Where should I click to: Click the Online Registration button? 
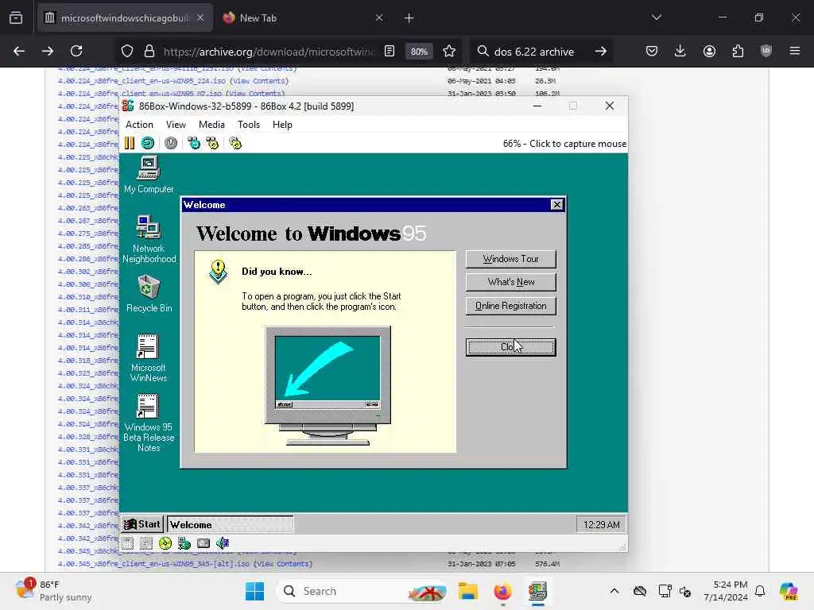511,306
